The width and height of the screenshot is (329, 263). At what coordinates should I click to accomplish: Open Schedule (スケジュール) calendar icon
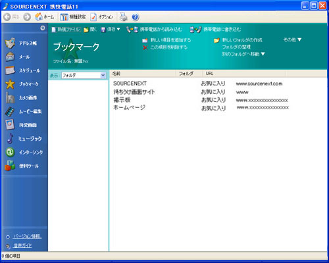tap(10, 70)
